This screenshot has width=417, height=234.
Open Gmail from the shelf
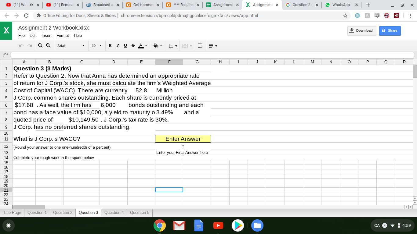(x=179, y=225)
